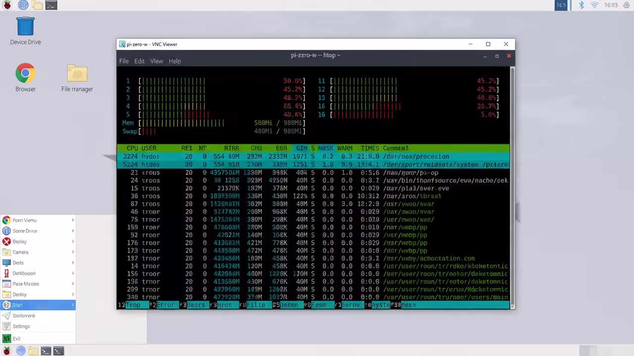The image size is (634, 356).
Task: Open the View menu in the htop window
Action: (157, 61)
